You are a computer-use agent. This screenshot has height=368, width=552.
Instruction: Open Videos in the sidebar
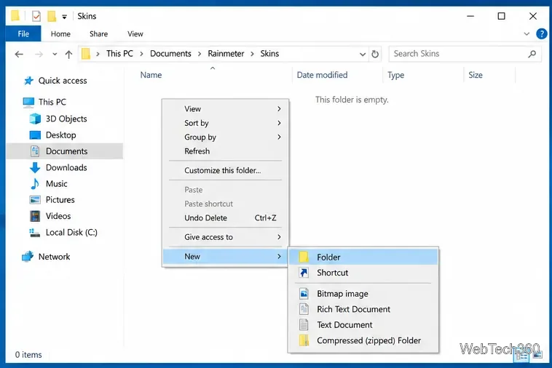tap(58, 216)
